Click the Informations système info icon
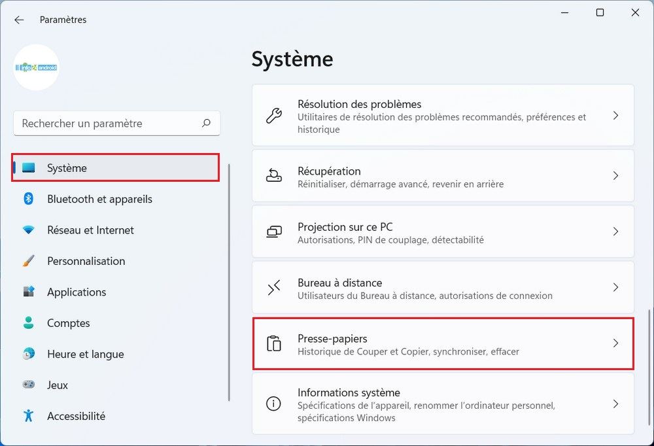 coord(273,403)
